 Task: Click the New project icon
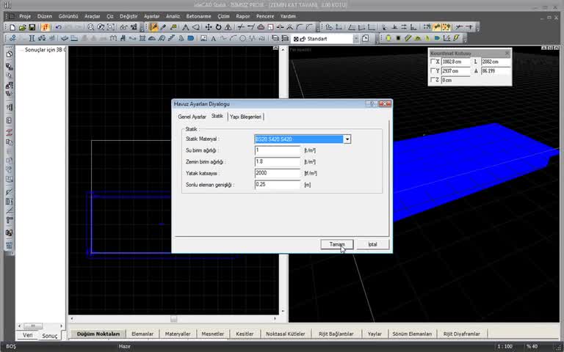[12, 27]
